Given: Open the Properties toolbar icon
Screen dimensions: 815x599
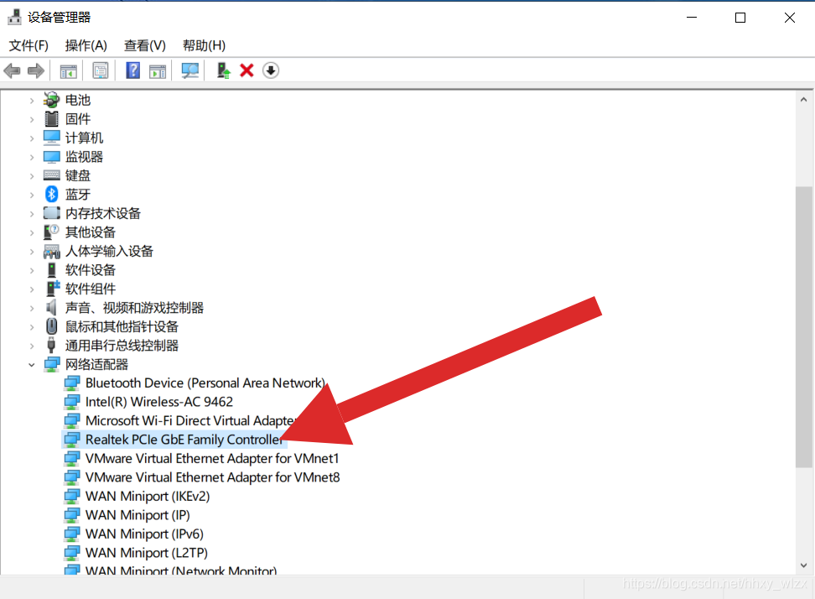Looking at the screenshot, I should click(101, 70).
